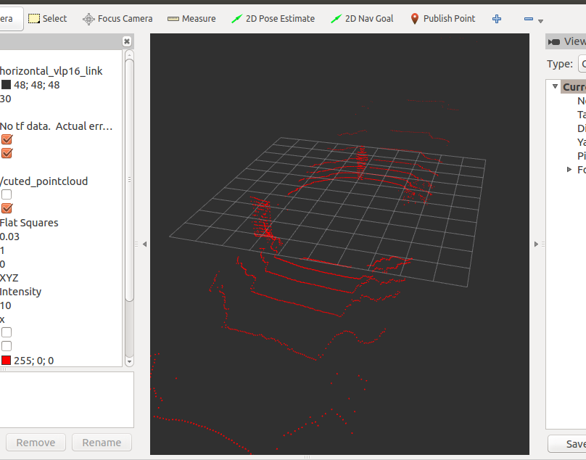
Task: Select the Flat Squares style value
Action: pos(29,223)
